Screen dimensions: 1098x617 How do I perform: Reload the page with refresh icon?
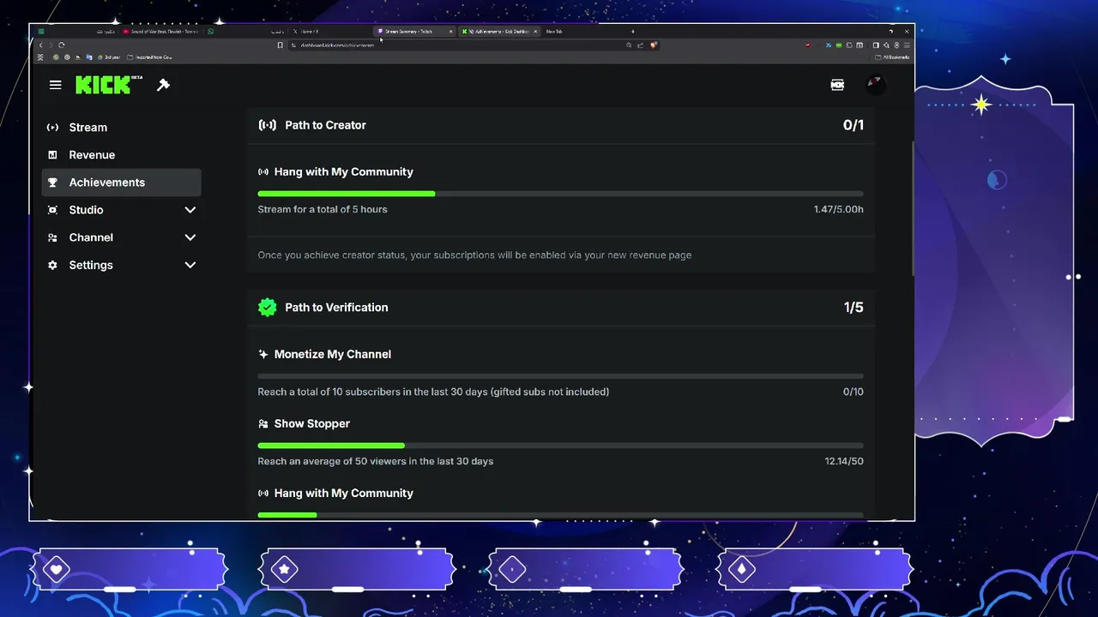point(61,45)
